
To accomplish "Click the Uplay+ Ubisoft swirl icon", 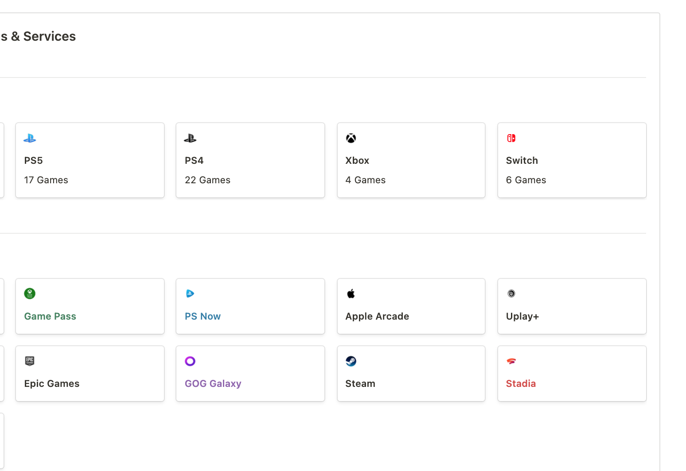I will 511,293.
